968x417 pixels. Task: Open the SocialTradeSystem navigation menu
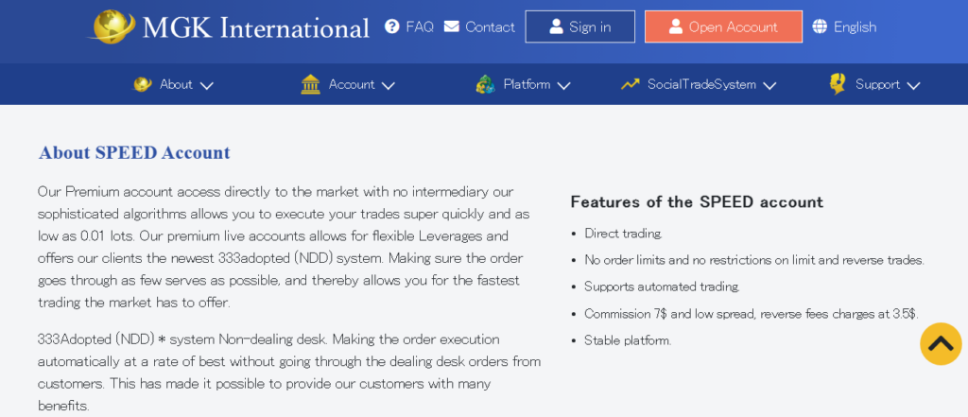[x=699, y=84]
